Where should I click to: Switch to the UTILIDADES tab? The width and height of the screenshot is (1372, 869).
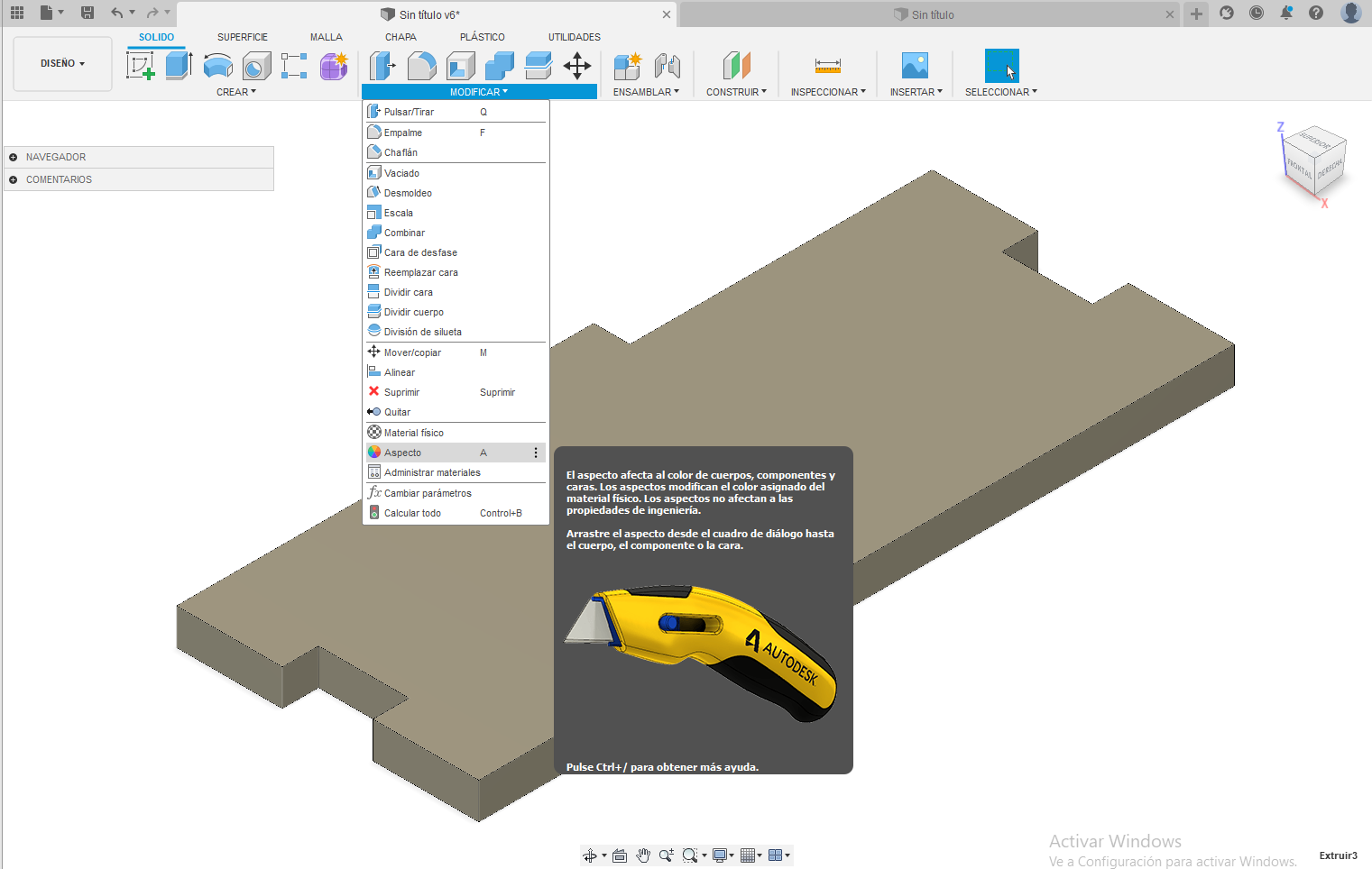click(x=575, y=37)
